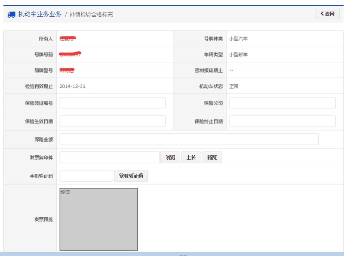Focus the 发票复印件 file path field
Image resolution: width=344 pixels, height=256 pixels.
109,157
